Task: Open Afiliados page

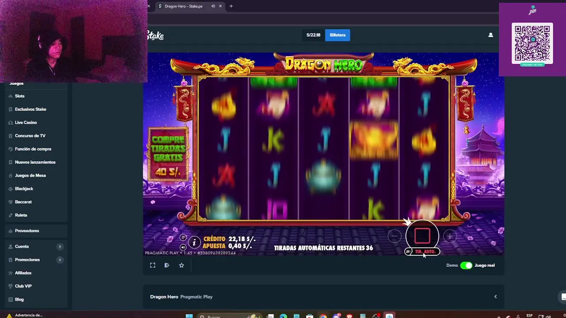Action: [x=23, y=273]
